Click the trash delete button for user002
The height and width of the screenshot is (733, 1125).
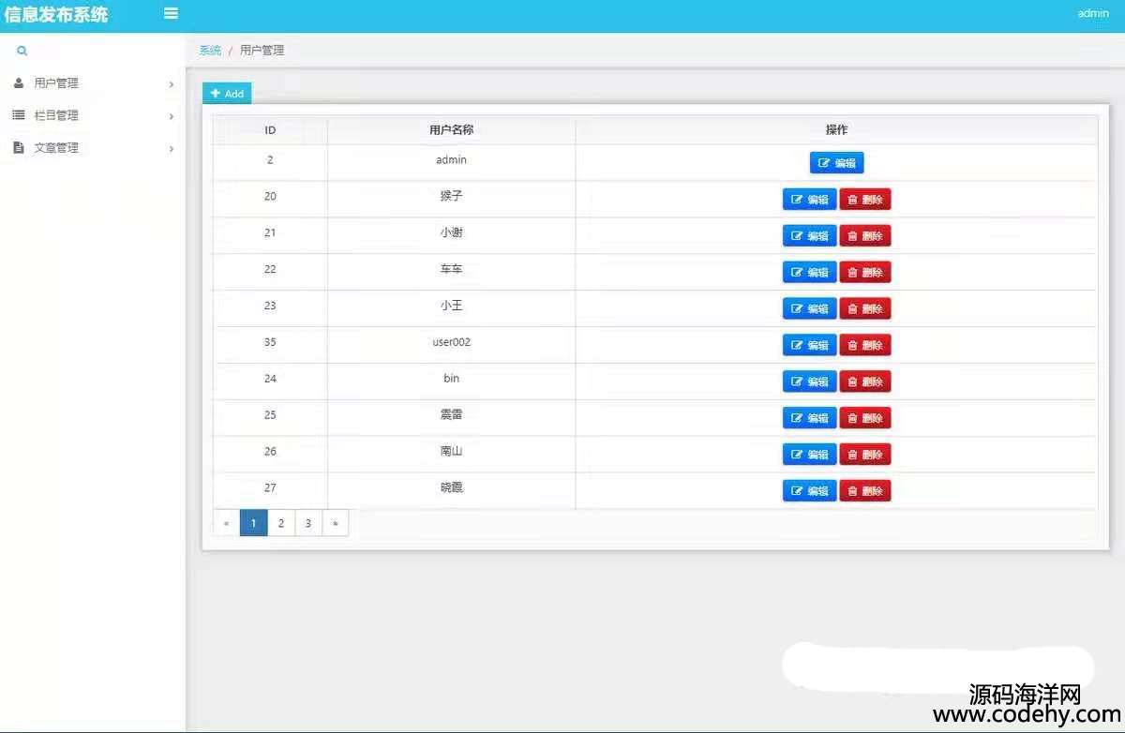(864, 345)
